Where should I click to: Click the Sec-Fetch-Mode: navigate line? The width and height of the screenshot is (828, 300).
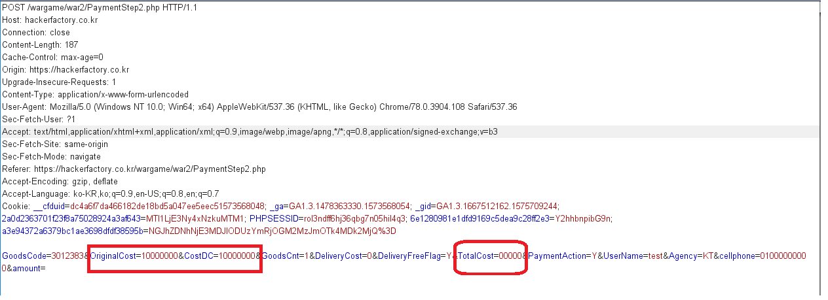(x=51, y=156)
